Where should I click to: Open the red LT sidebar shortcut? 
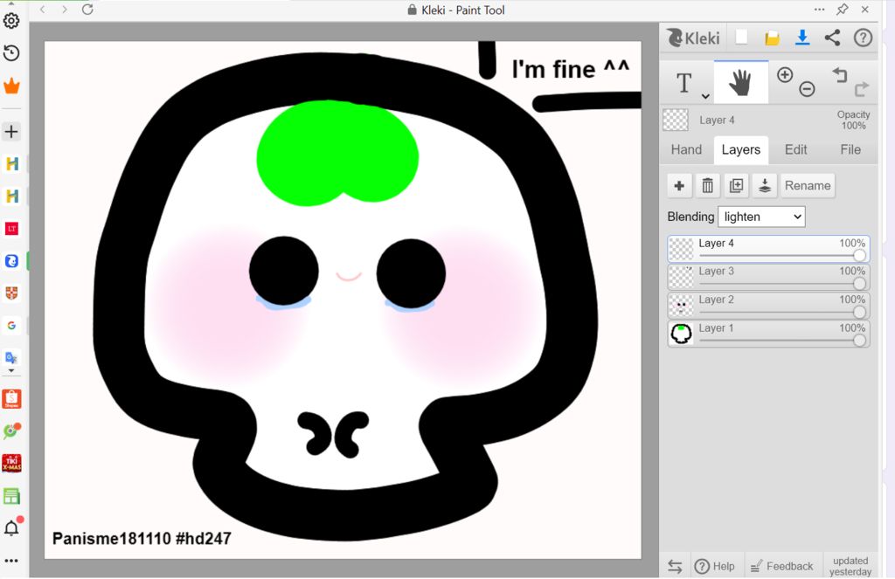click(11, 229)
